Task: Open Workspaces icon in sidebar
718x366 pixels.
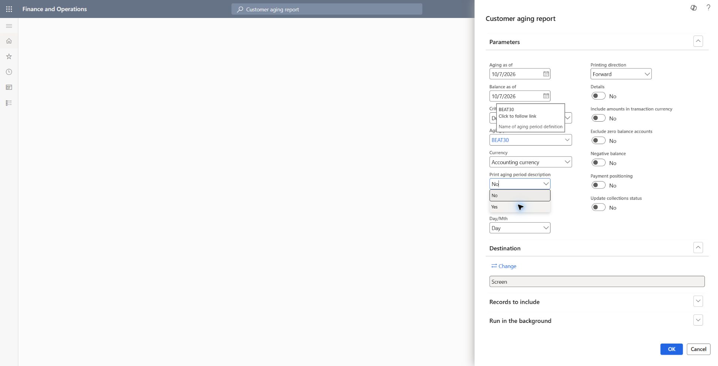Action: (x=9, y=87)
